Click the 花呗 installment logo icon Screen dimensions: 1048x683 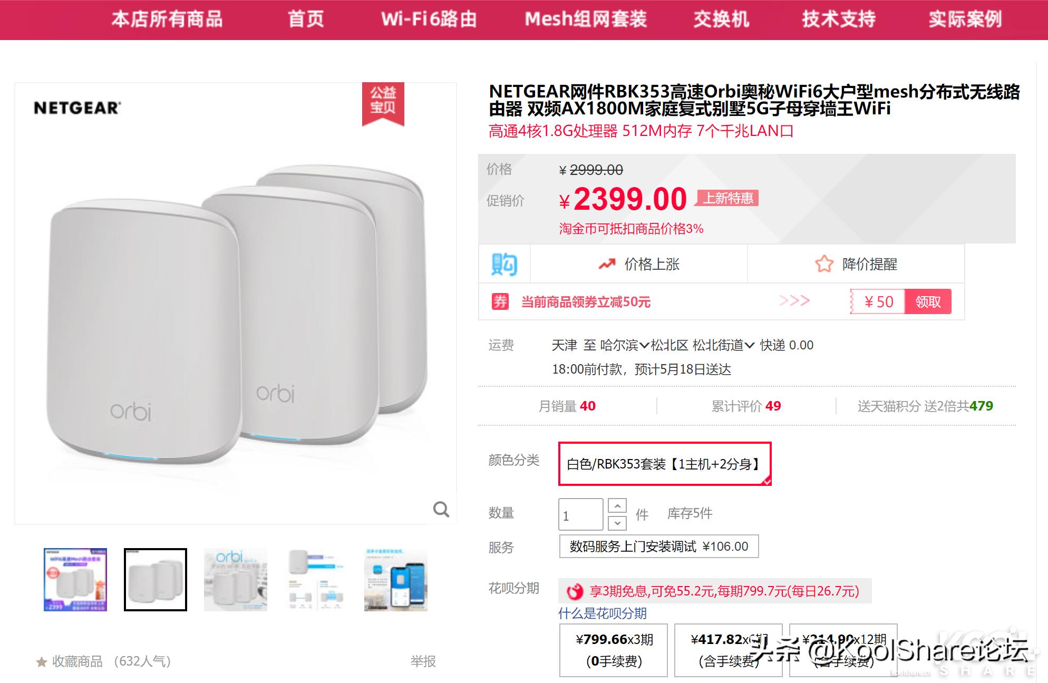tap(572, 592)
